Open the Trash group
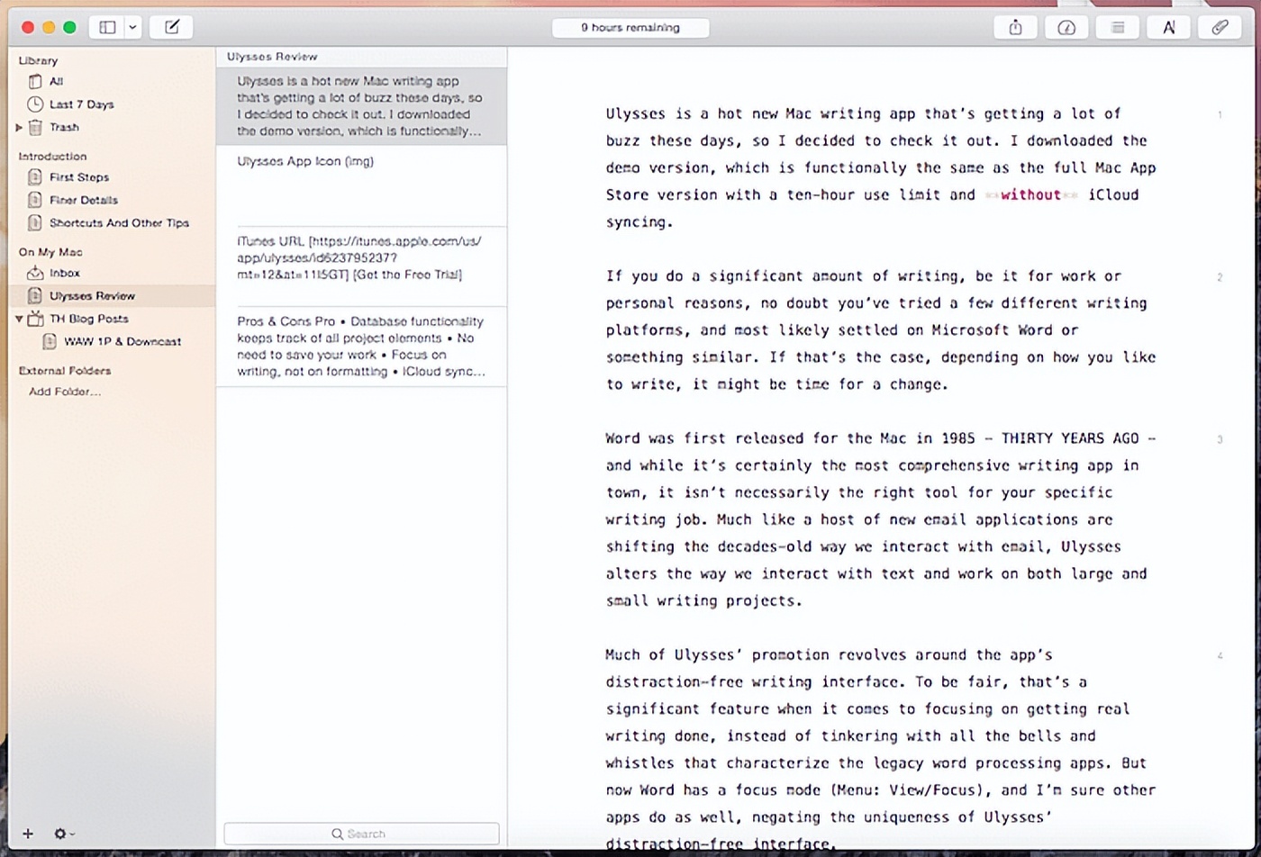This screenshot has height=857, width=1261. click(x=64, y=128)
